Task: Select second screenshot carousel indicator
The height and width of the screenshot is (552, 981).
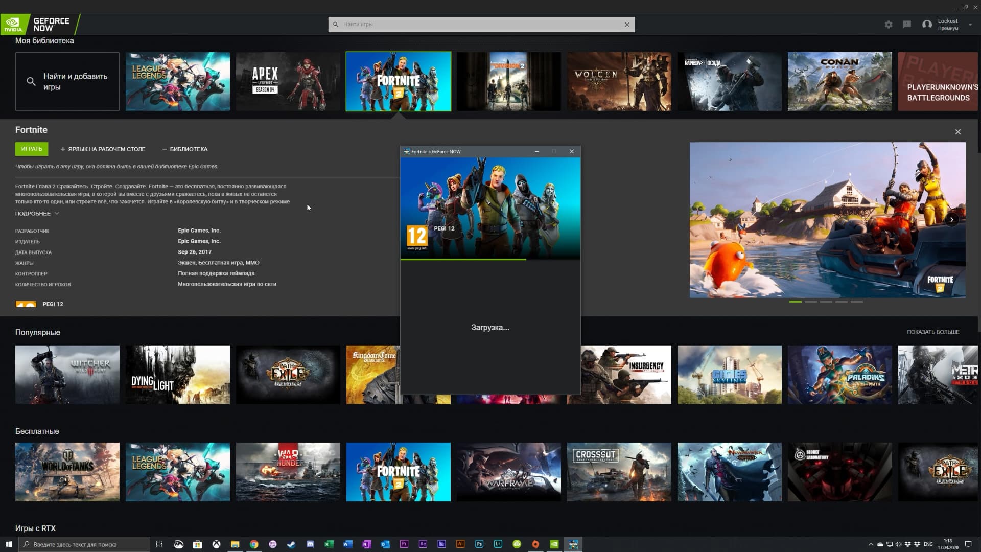Action: point(810,302)
